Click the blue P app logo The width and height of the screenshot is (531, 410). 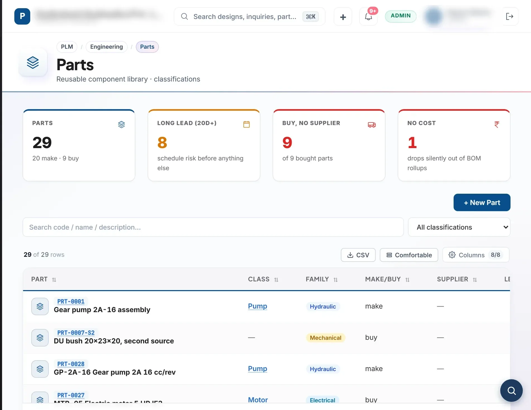pyautogui.click(x=22, y=16)
